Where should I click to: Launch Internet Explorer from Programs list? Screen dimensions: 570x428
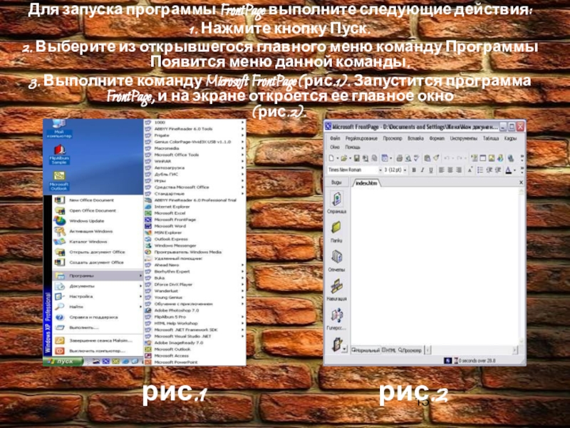195,207
